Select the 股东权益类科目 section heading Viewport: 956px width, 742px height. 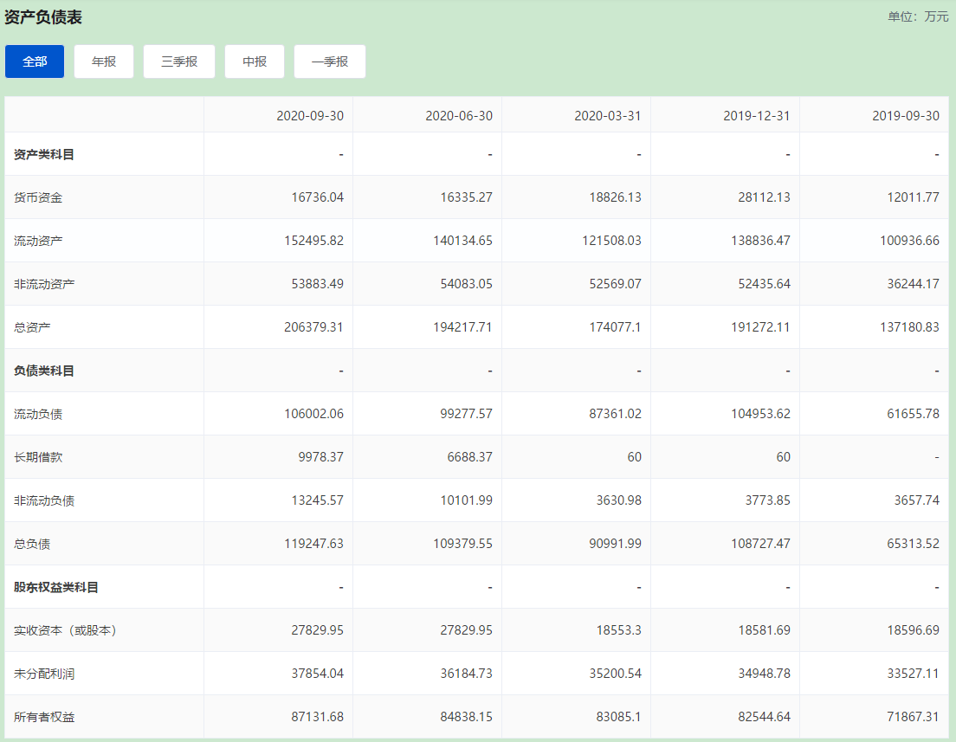[56, 587]
